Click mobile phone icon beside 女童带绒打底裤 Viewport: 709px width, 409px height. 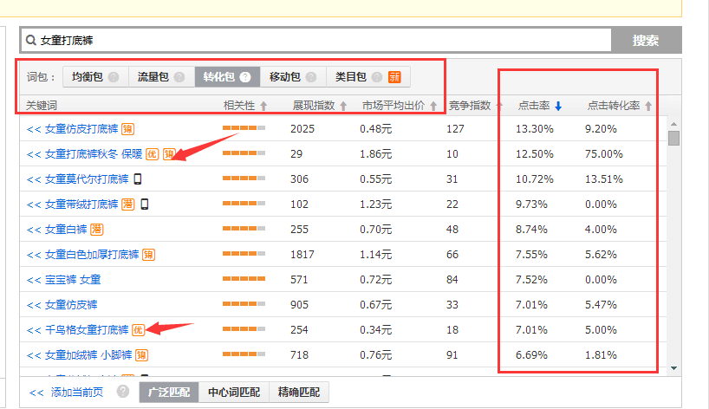click(x=145, y=204)
